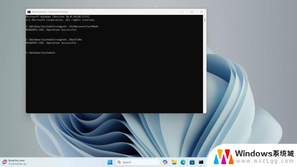The image size is (297, 167).
Task: Select Command Prompt taskbar icon
Action: pyautogui.click(x=201, y=162)
